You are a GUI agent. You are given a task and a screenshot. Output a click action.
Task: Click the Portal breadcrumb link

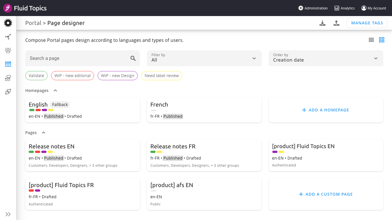(x=33, y=23)
